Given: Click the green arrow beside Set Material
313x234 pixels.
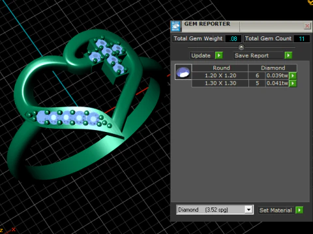Looking at the screenshot, I should coord(299,210).
